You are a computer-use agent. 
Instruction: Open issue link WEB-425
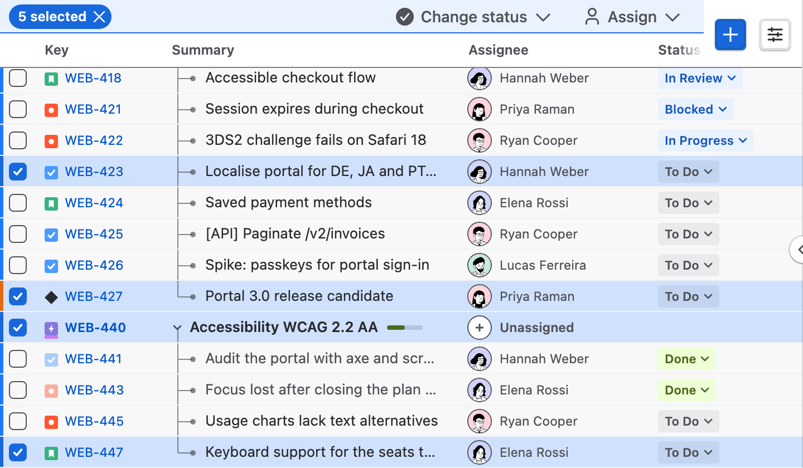point(94,234)
